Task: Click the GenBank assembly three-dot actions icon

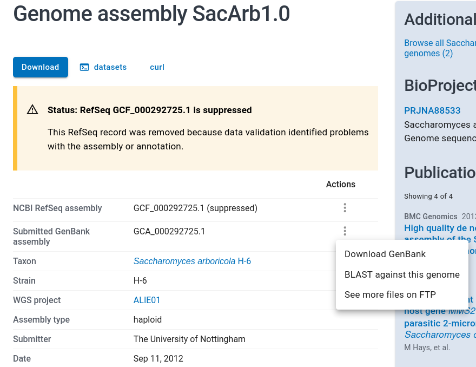Action: (345, 232)
